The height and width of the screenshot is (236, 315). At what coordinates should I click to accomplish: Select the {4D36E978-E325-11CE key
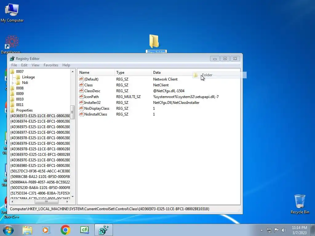[40, 138]
